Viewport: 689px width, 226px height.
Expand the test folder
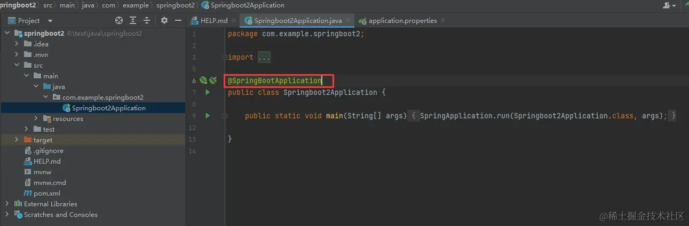27,129
